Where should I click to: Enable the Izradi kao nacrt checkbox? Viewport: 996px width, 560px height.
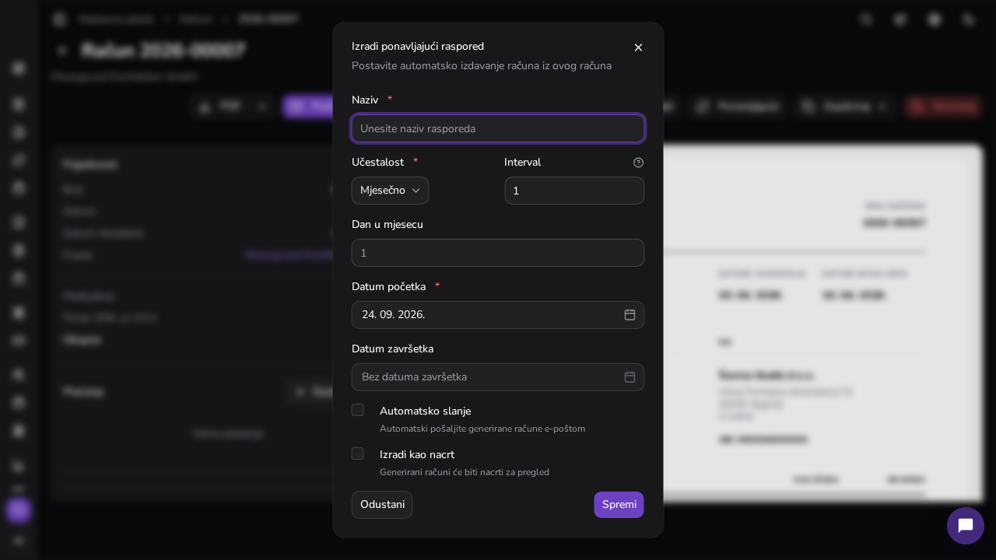pos(358,453)
